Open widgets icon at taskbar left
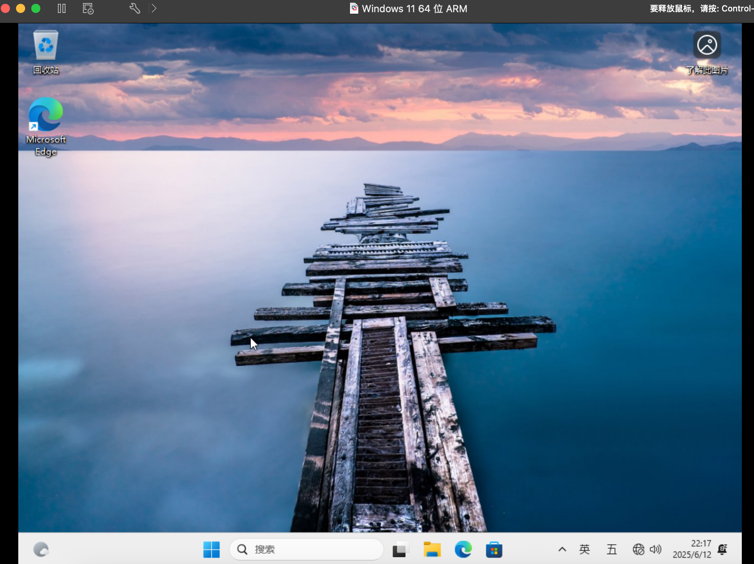Image resolution: width=754 pixels, height=564 pixels. click(41, 549)
